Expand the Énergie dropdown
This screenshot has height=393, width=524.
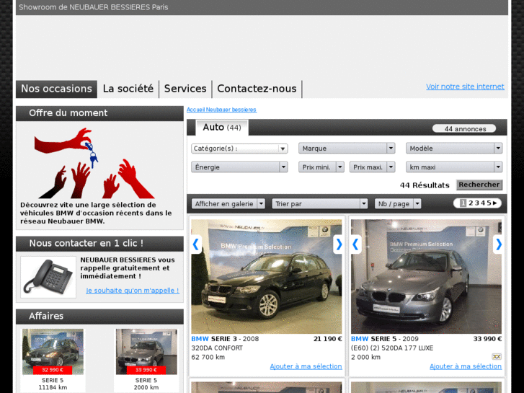[239, 167]
